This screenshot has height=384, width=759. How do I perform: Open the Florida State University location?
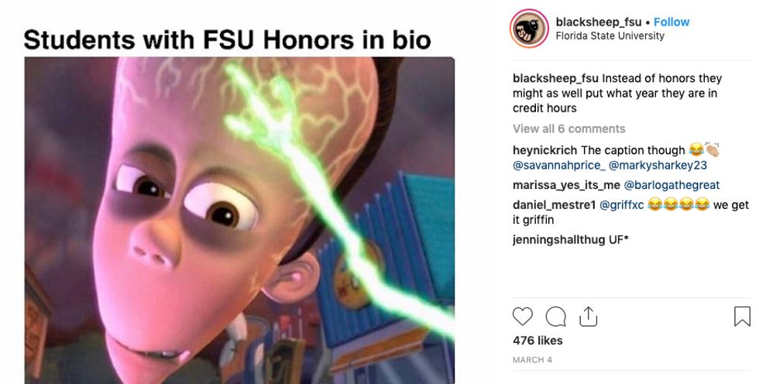point(610,36)
